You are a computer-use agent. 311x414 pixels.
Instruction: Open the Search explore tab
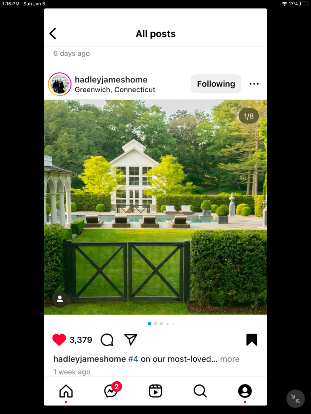(x=200, y=391)
